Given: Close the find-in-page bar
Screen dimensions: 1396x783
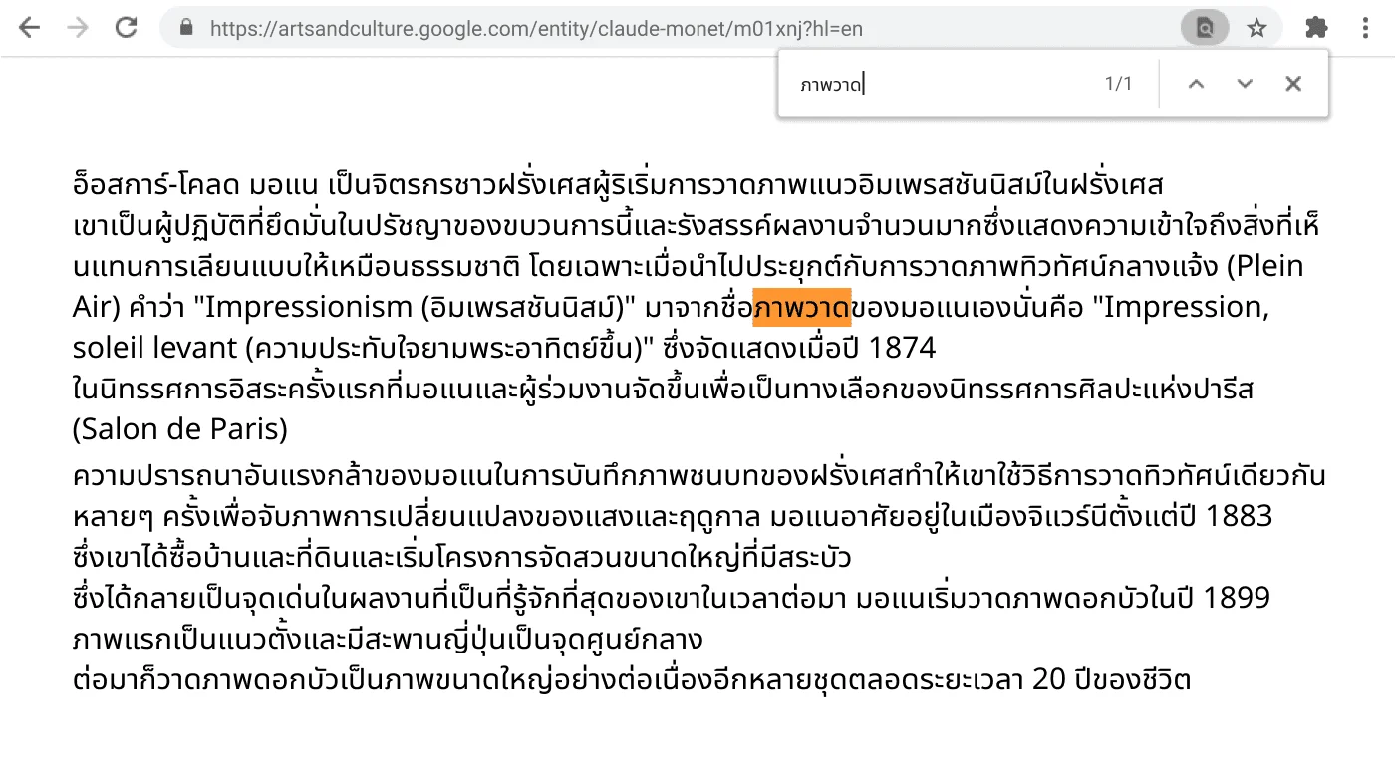Looking at the screenshot, I should pos(1292,84).
